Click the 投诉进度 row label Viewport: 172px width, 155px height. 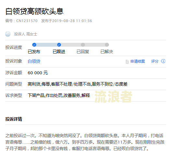point(14,47)
